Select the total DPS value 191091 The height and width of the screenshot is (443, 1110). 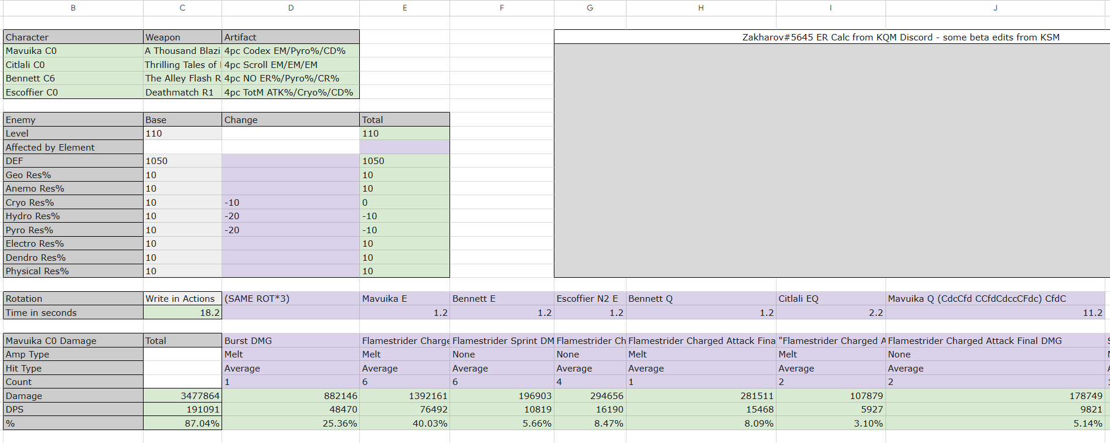click(182, 410)
